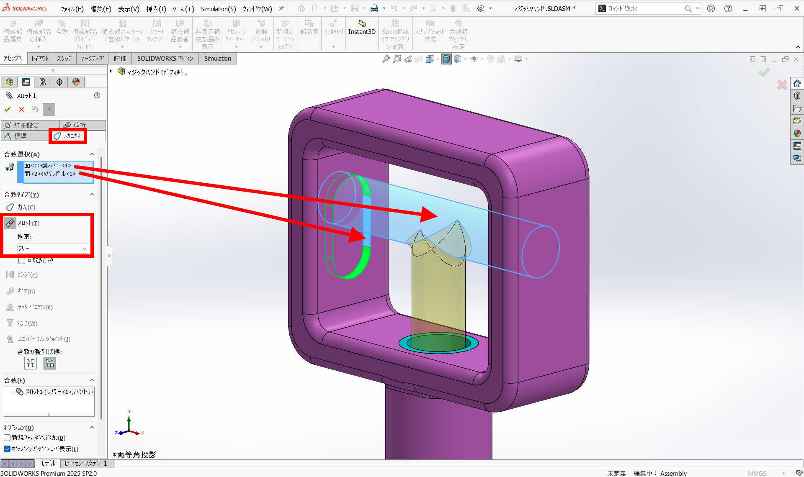Switch to メカニカル mates tab

[68, 136]
